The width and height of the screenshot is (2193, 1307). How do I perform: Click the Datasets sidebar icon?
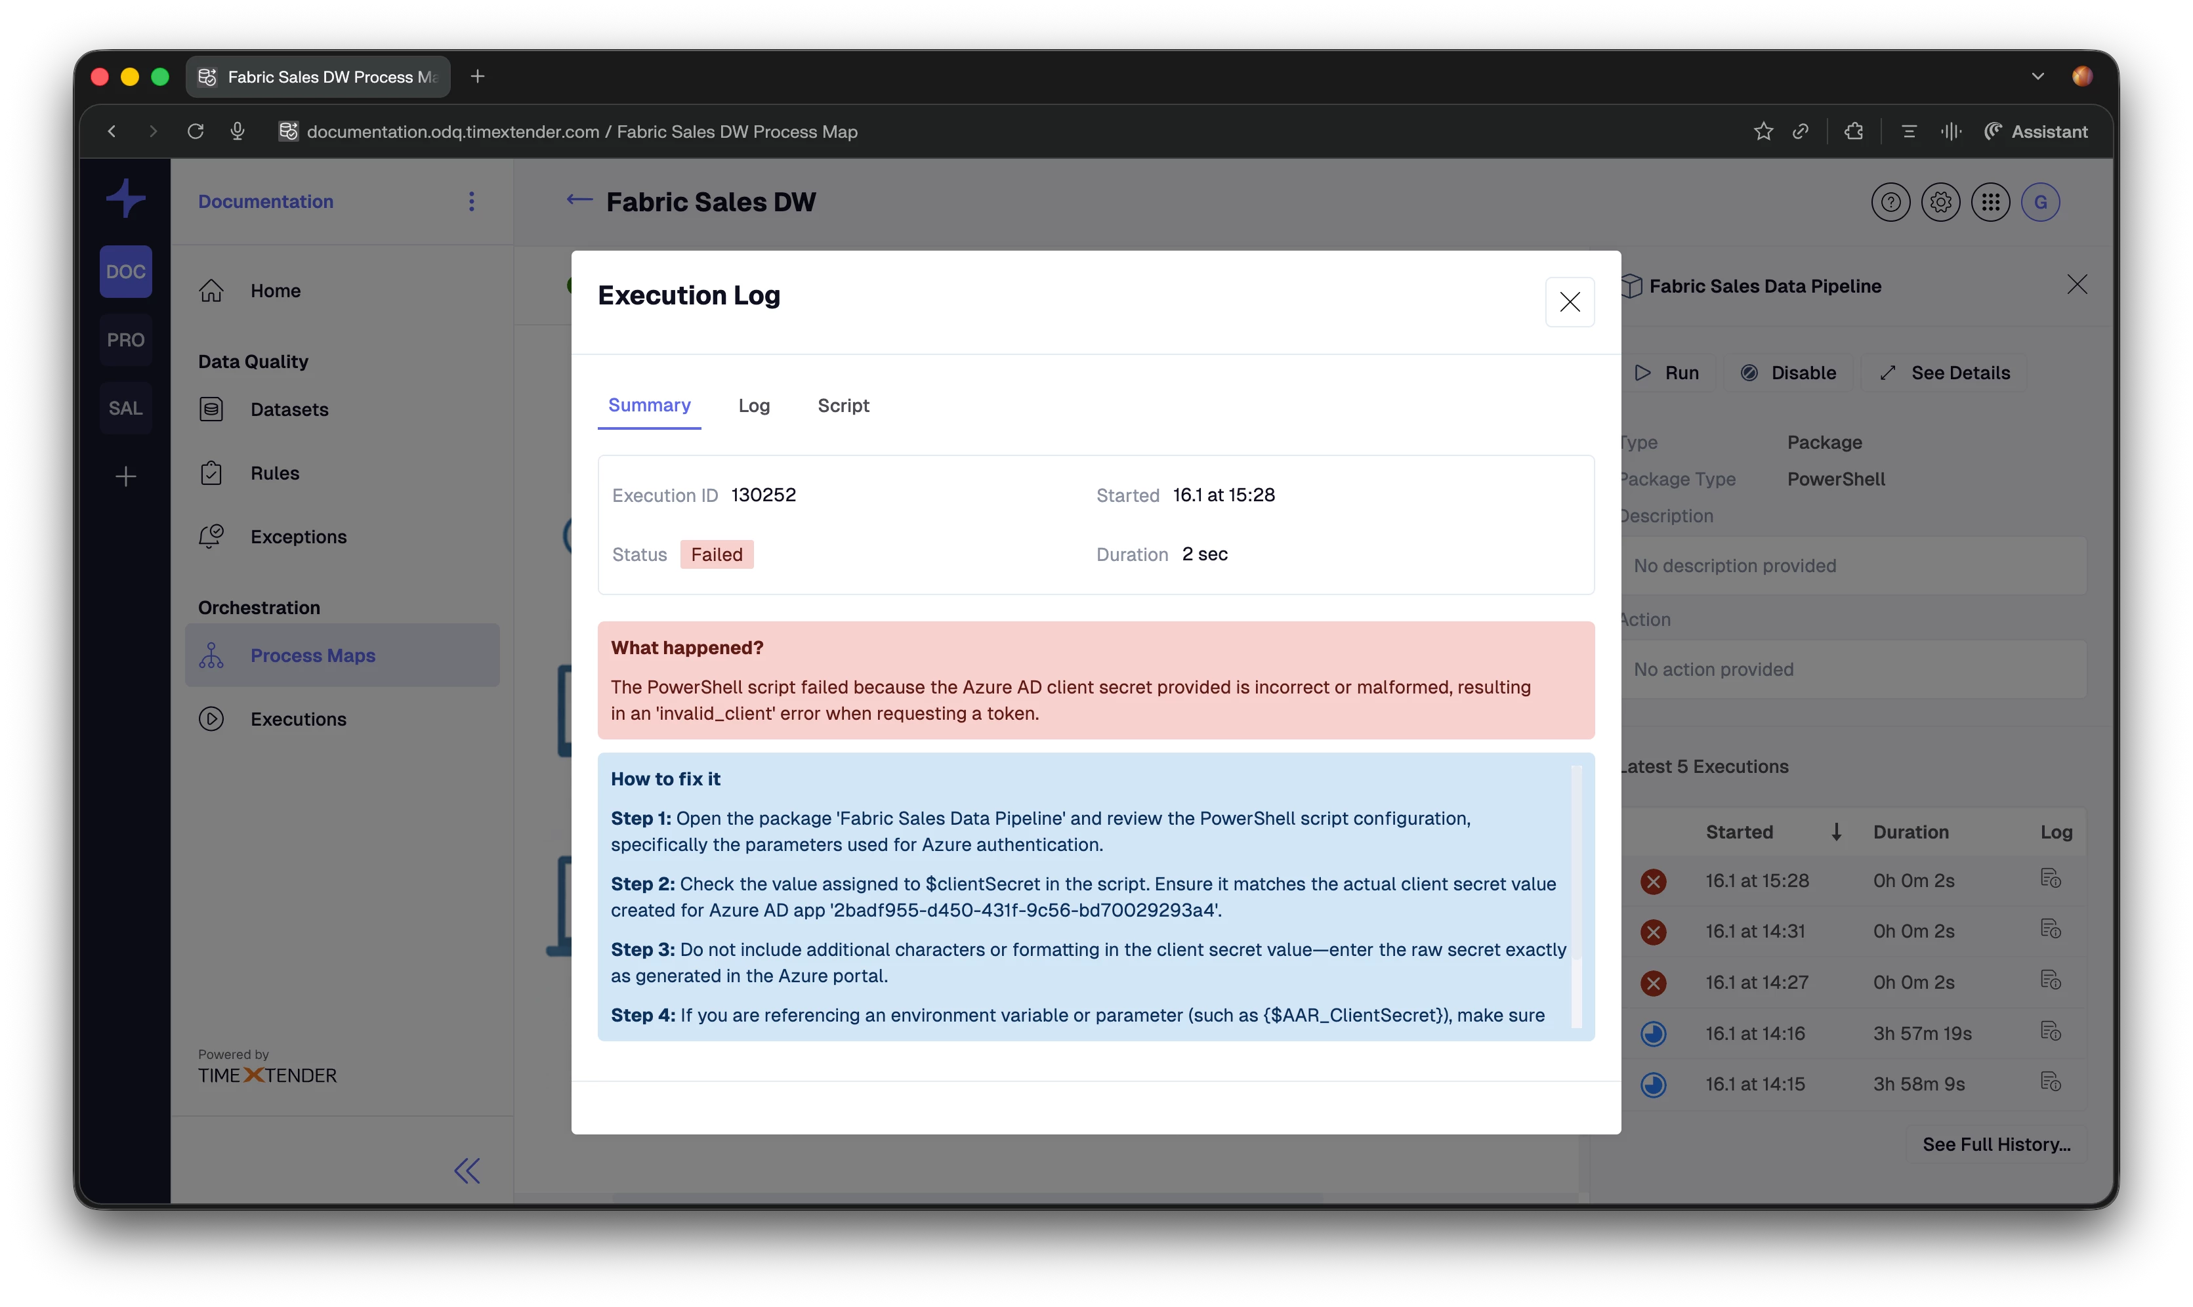211,409
